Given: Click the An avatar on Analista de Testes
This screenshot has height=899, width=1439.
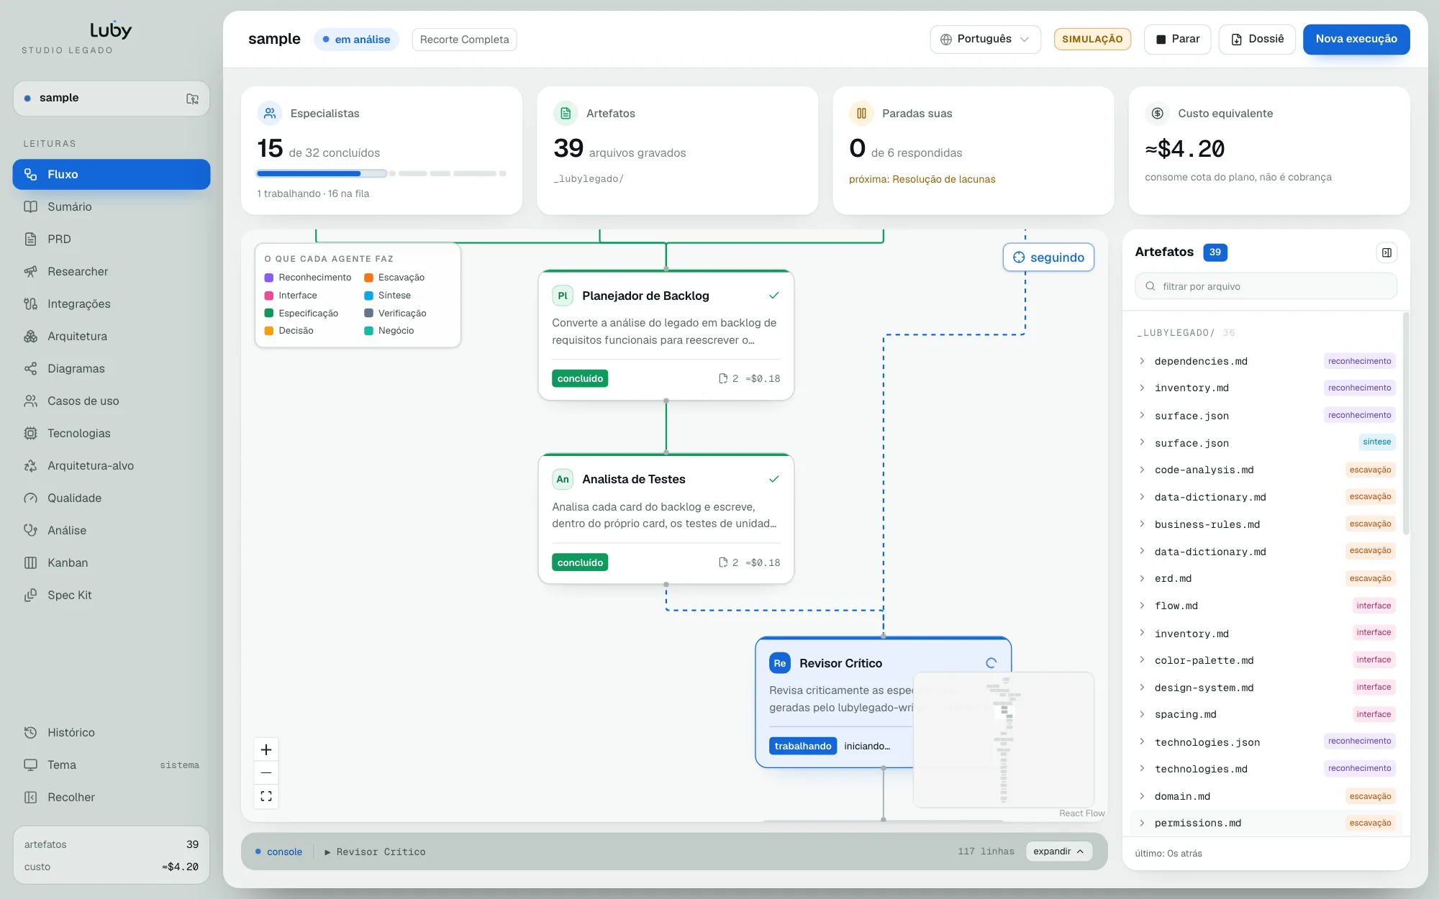Looking at the screenshot, I should [x=563, y=479].
